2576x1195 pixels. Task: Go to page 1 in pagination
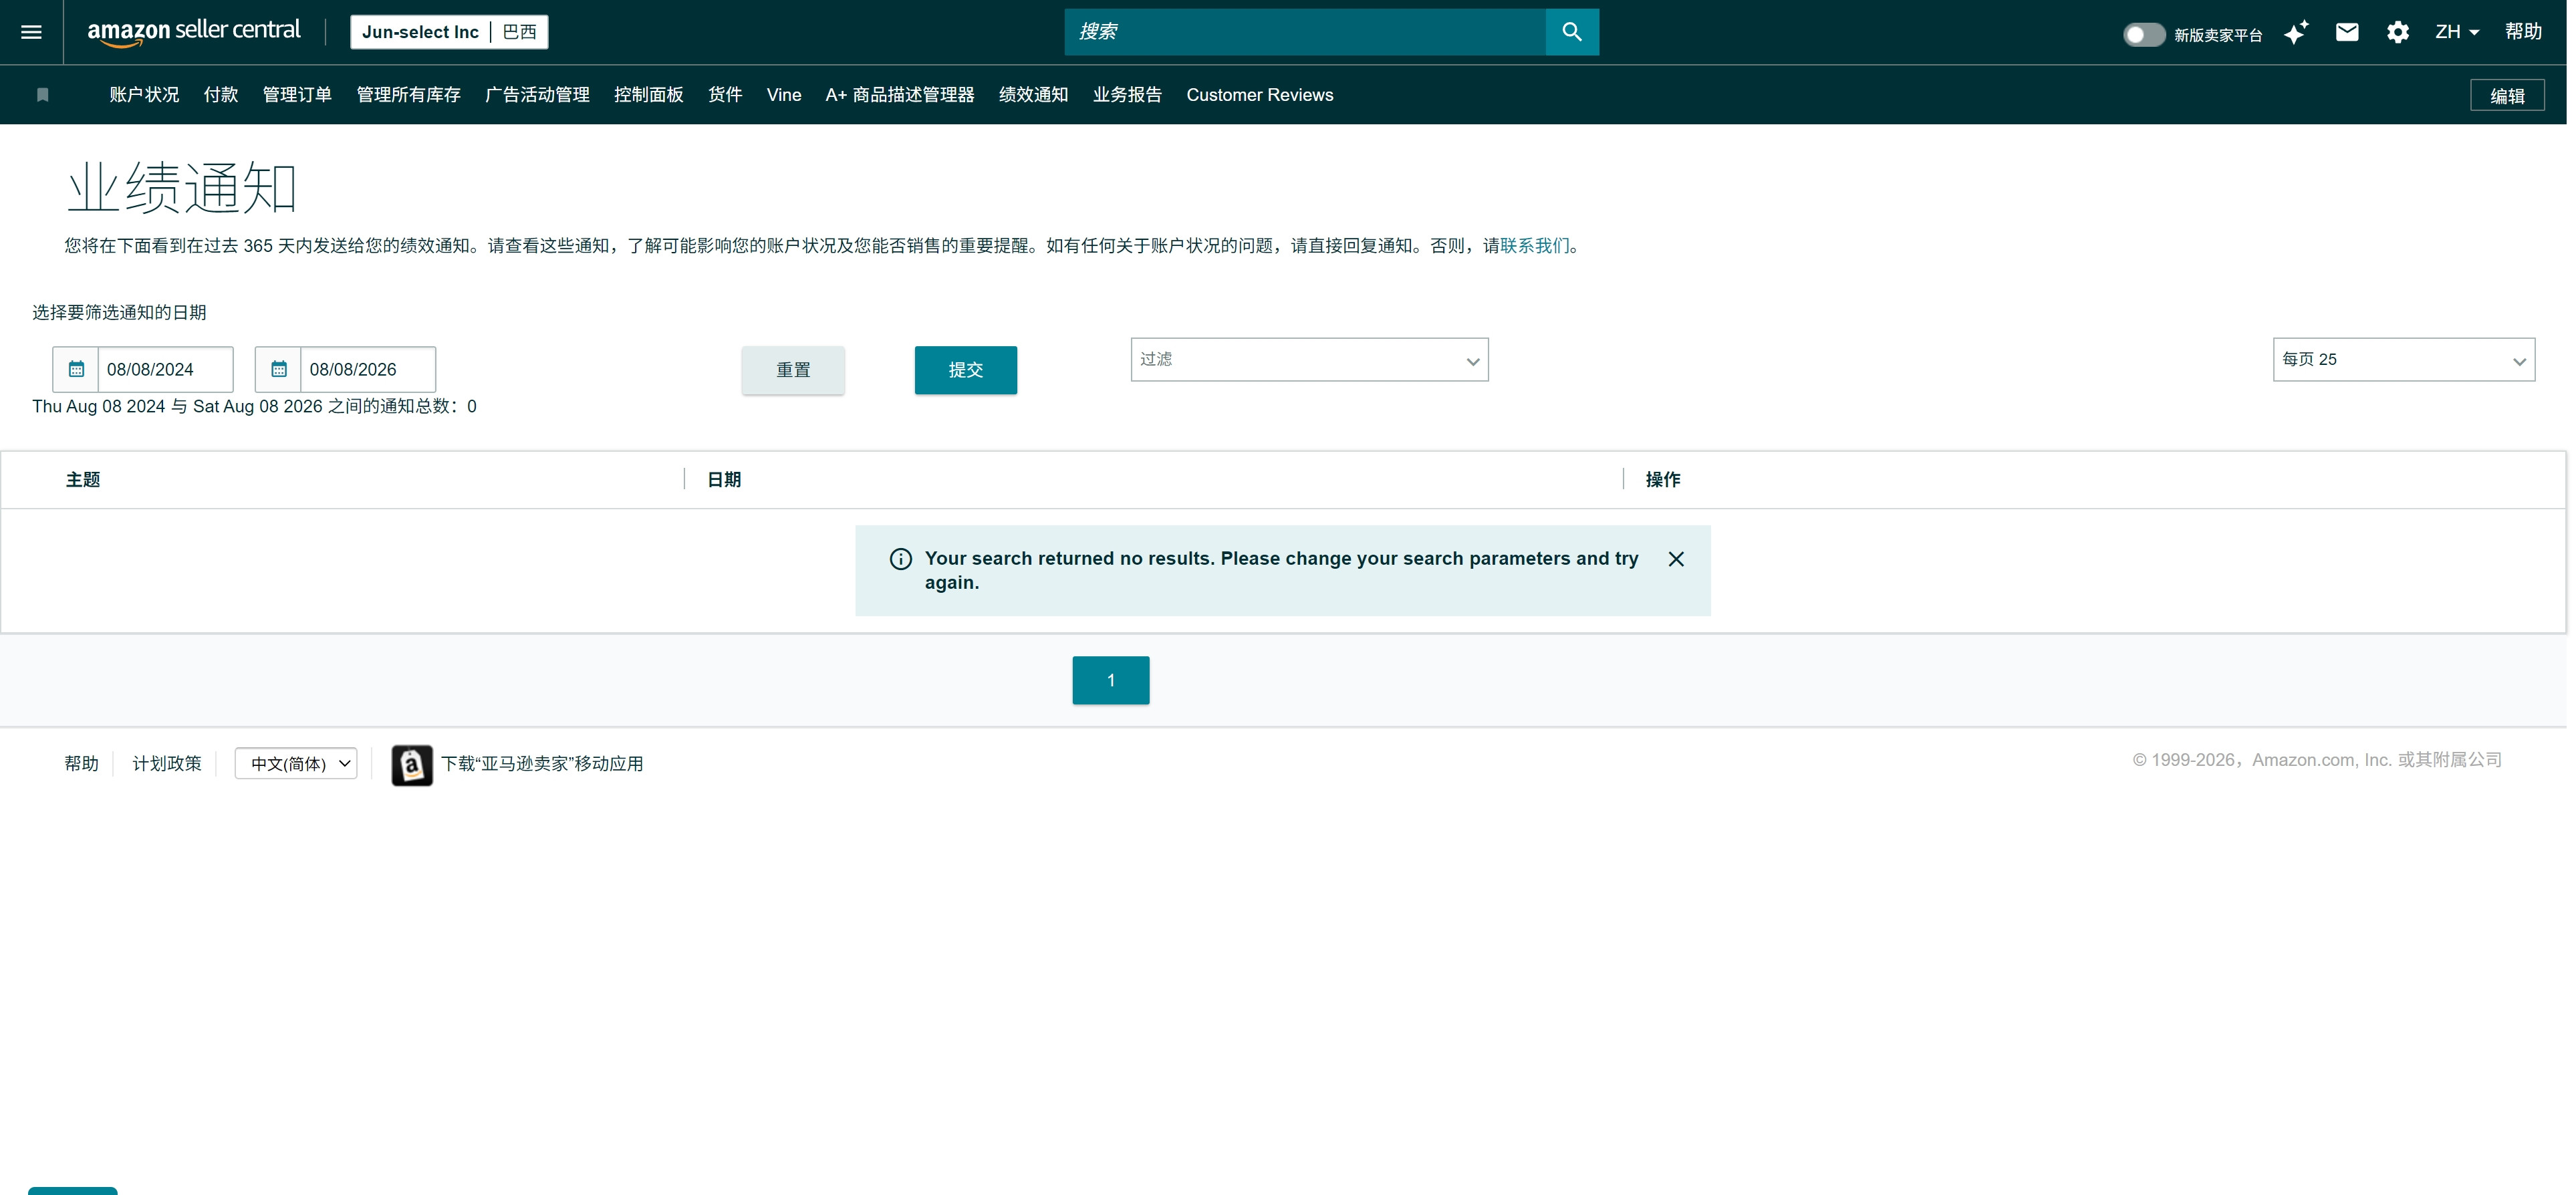point(1110,681)
